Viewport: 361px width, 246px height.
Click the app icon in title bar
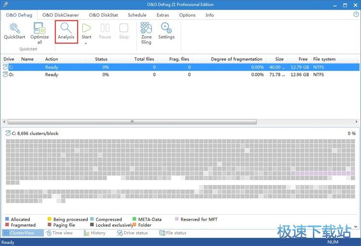tap(5, 4)
